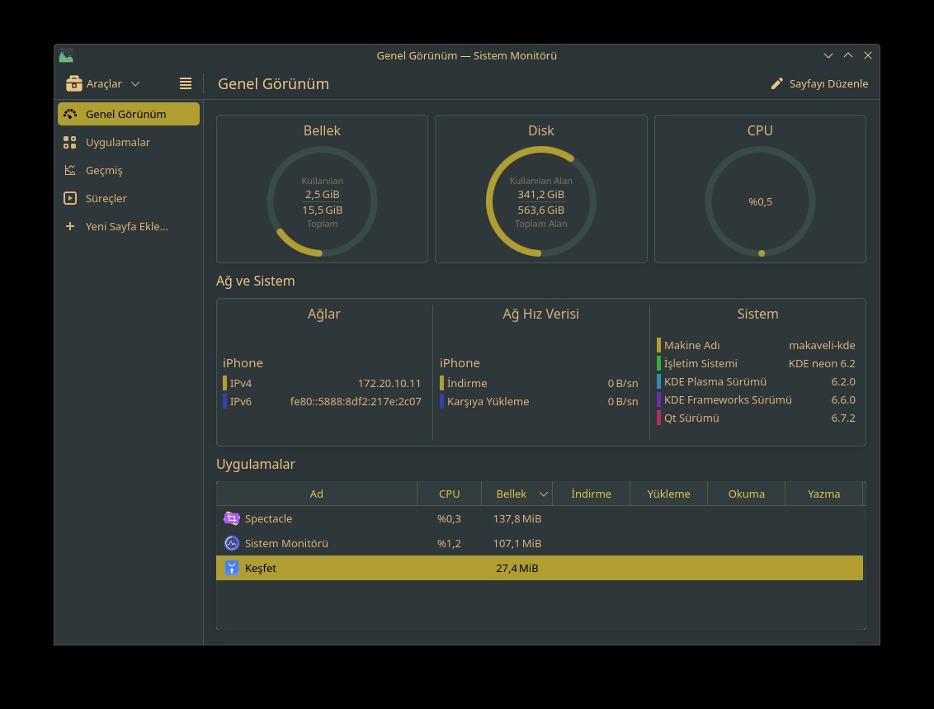Toggle sort arrow on Bellek column
Viewport: 934px width, 709px height.
(x=543, y=494)
